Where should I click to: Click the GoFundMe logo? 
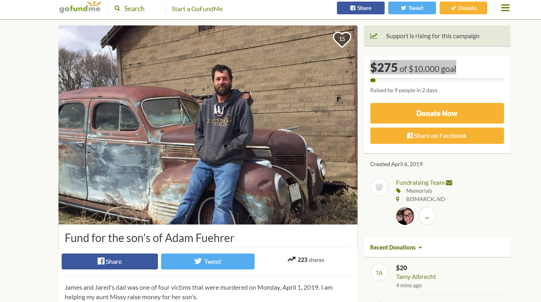click(80, 7)
